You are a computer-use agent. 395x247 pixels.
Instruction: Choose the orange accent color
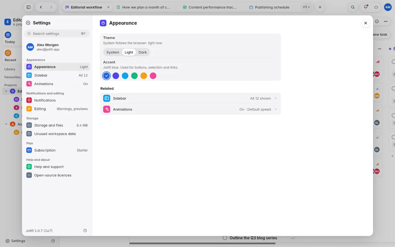144,76
